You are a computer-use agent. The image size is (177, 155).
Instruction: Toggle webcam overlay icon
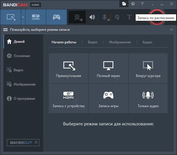[77, 17]
